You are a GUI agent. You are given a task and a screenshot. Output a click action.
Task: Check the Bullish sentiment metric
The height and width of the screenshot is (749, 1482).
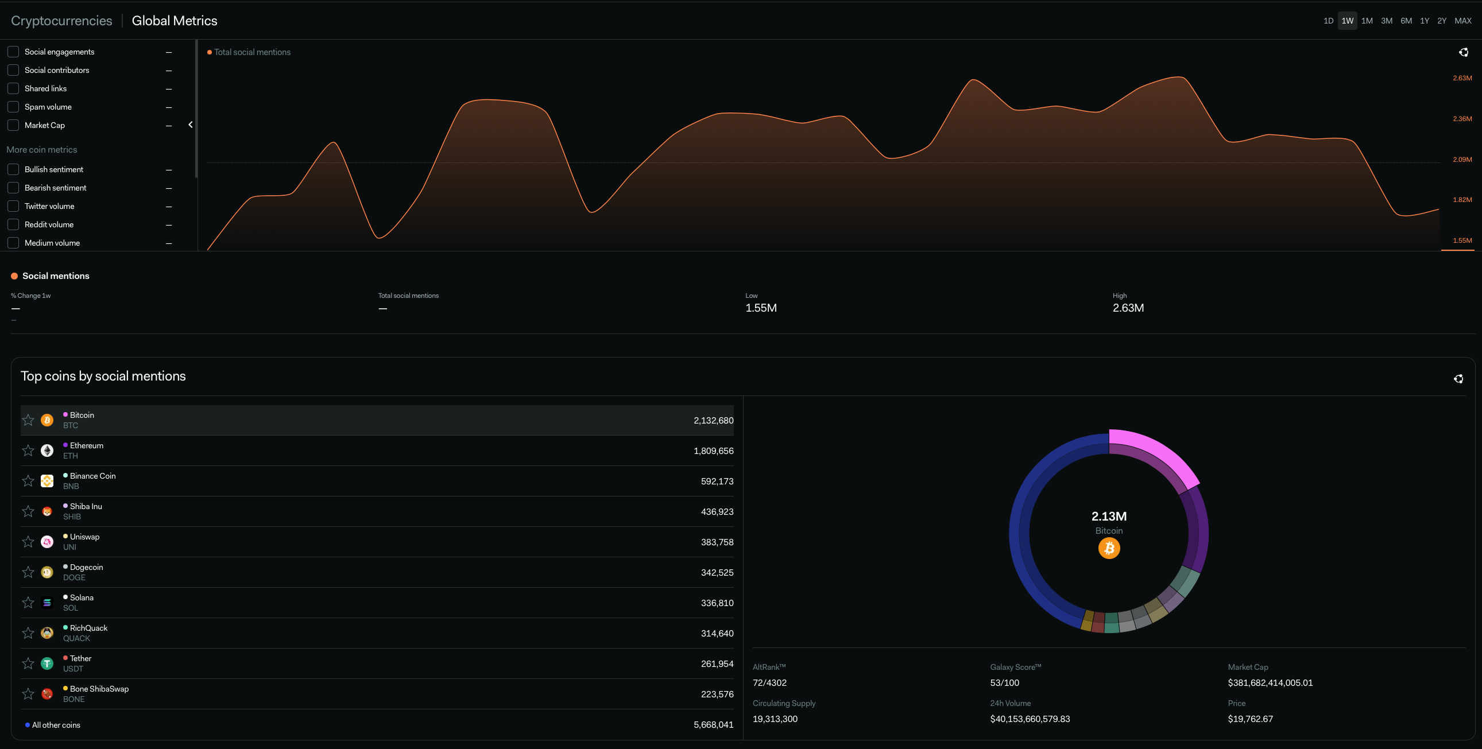pyautogui.click(x=13, y=169)
